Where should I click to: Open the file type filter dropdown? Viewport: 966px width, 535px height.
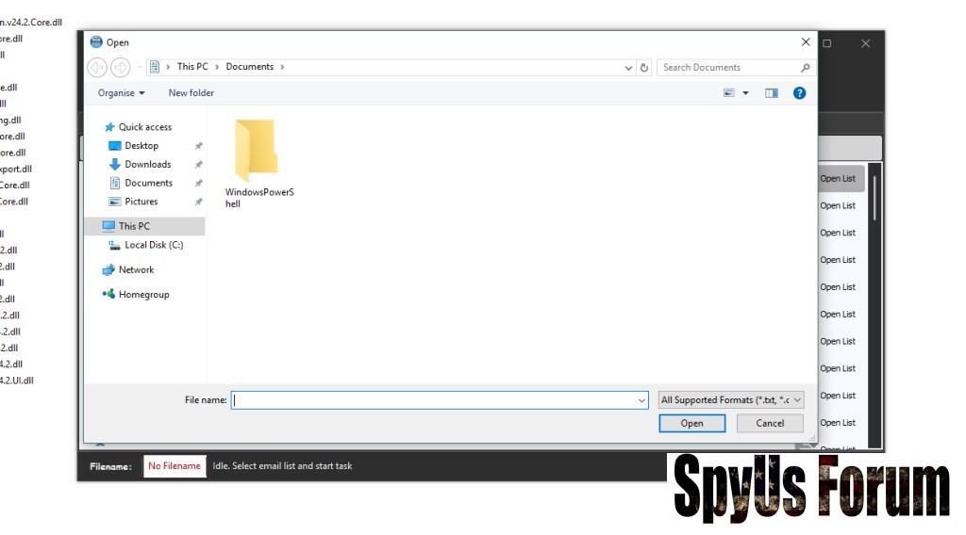731,400
